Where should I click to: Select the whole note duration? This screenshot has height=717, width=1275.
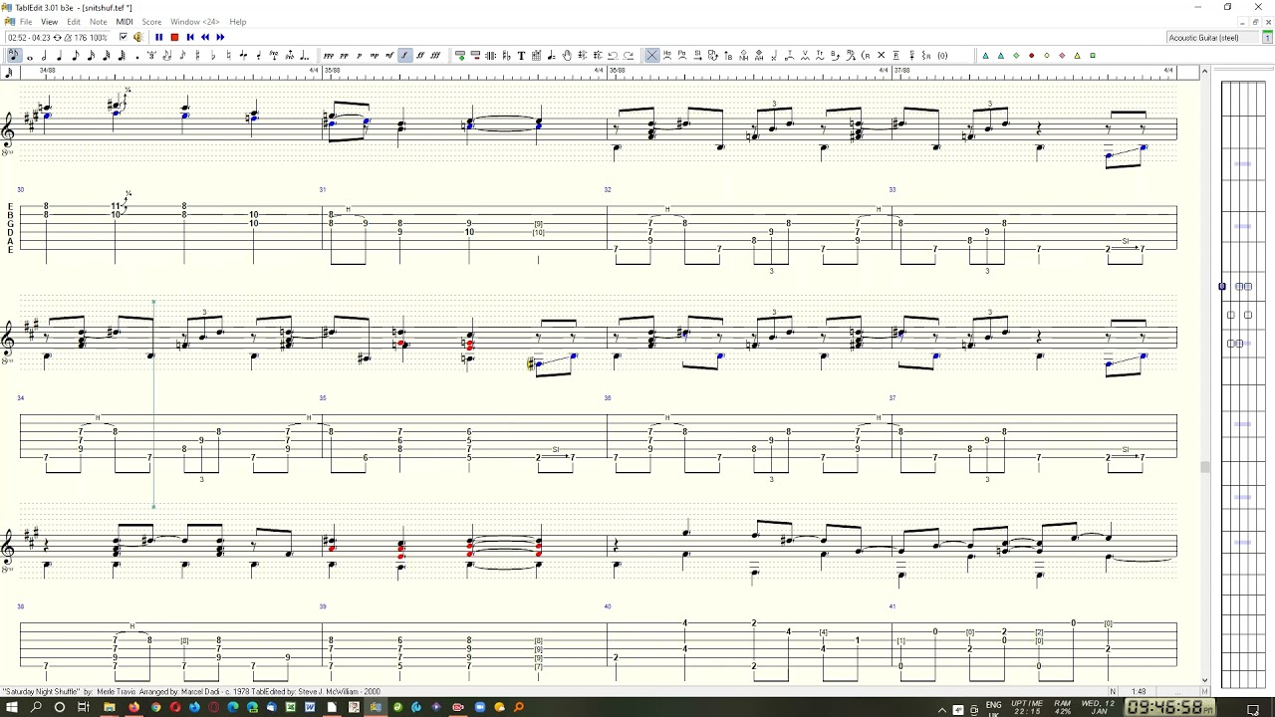click(x=30, y=56)
